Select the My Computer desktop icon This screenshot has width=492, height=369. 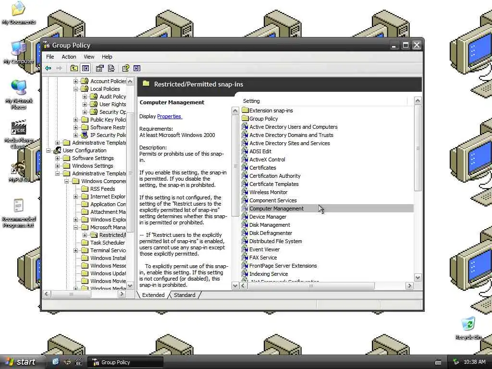click(x=18, y=52)
